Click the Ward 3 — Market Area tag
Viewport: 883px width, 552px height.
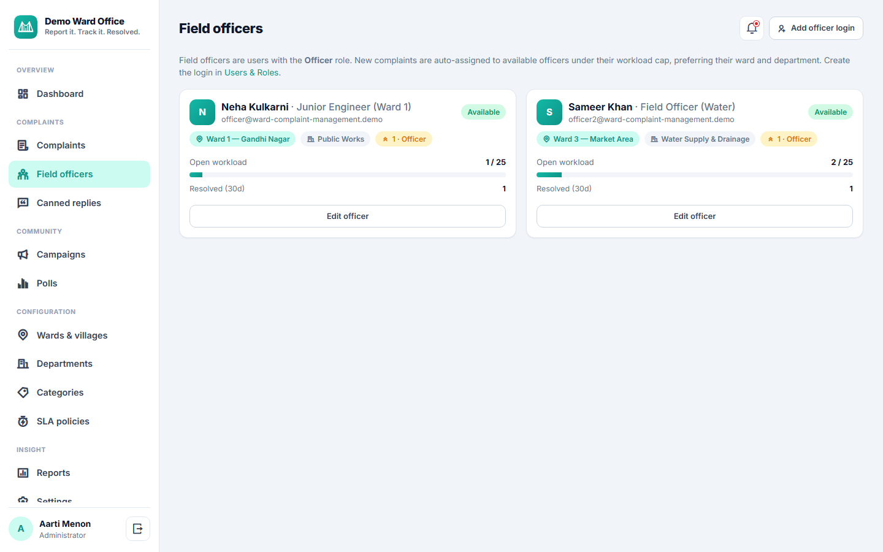[588, 139]
